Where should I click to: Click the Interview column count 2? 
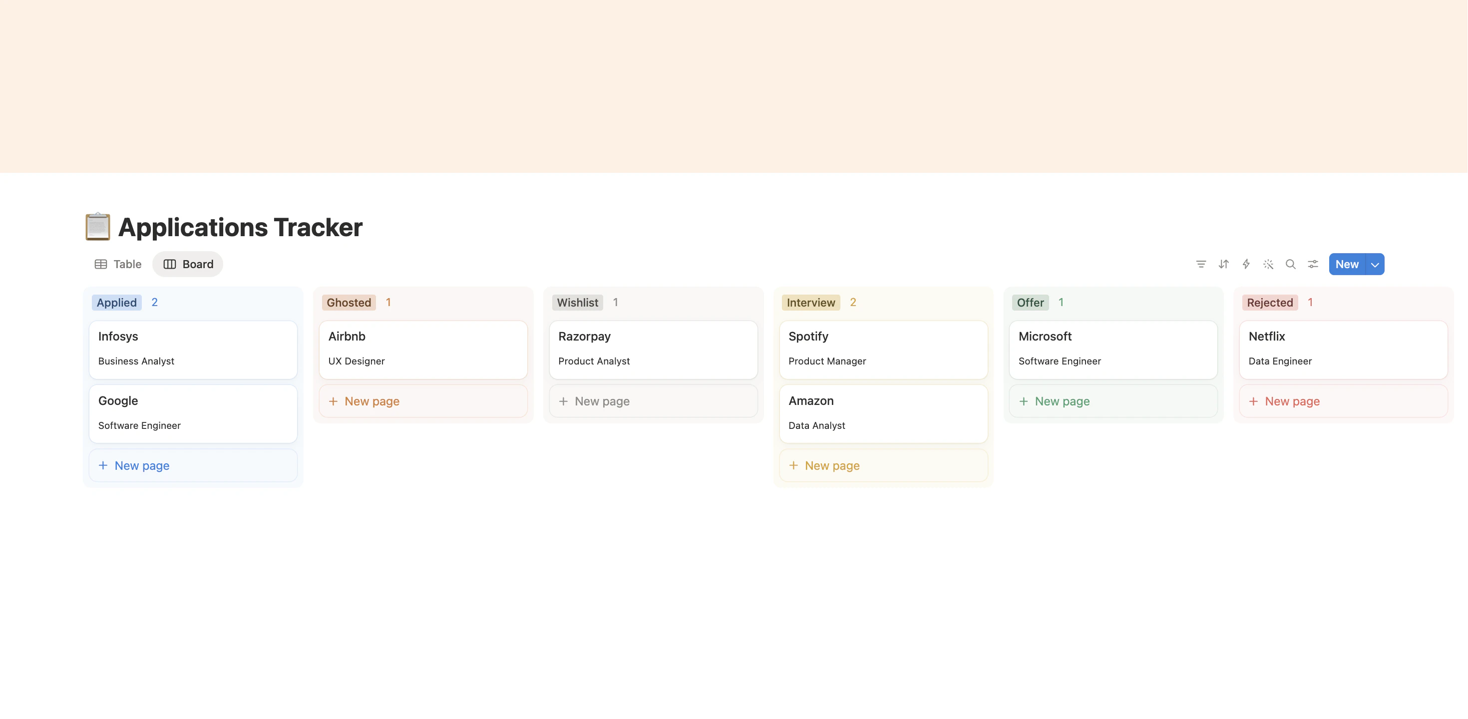(853, 303)
